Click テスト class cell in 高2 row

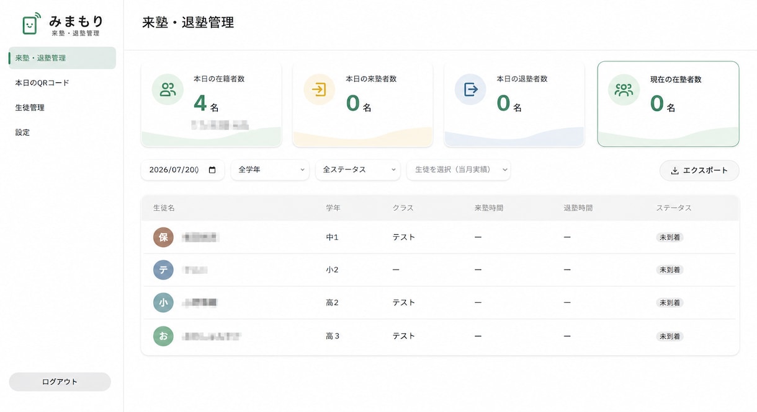click(x=404, y=302)
